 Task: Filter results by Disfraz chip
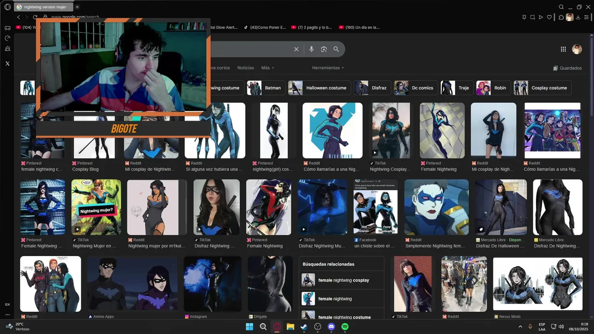(372, 88)
